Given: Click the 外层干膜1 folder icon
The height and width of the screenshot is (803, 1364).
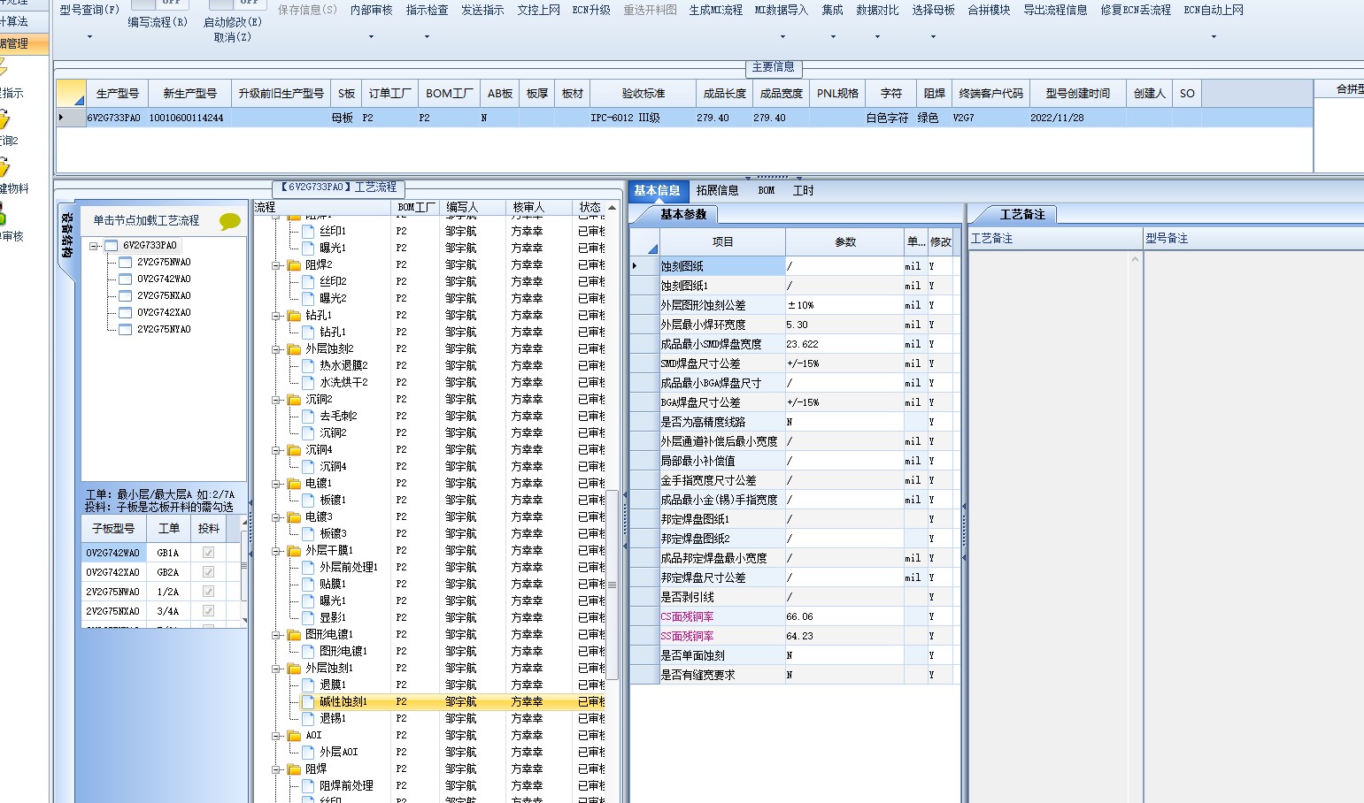Looking at the screenshot, I should [x=295, y=550].
